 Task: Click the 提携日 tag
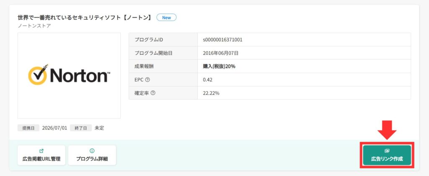pos(28,128)
